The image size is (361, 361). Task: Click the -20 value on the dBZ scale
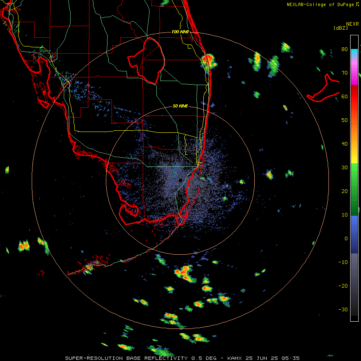point(343,286)
